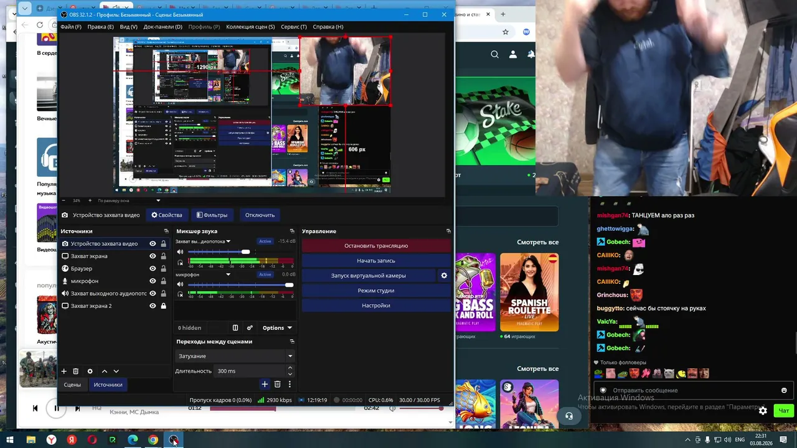Viewport: 797px width, 448px height.
Task: Open Режим студии
Action: click(x=376, y=291)
